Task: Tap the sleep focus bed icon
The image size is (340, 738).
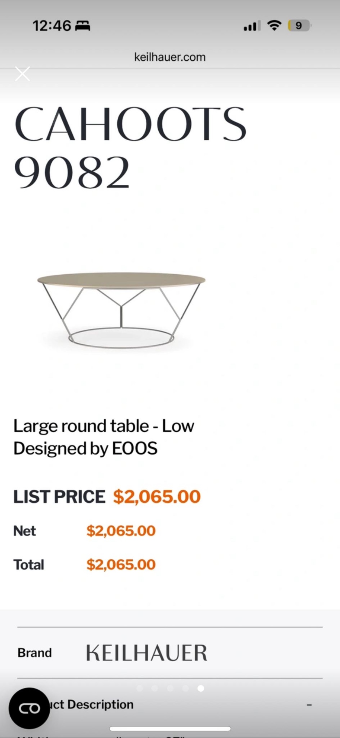Action: coord(83,26)
